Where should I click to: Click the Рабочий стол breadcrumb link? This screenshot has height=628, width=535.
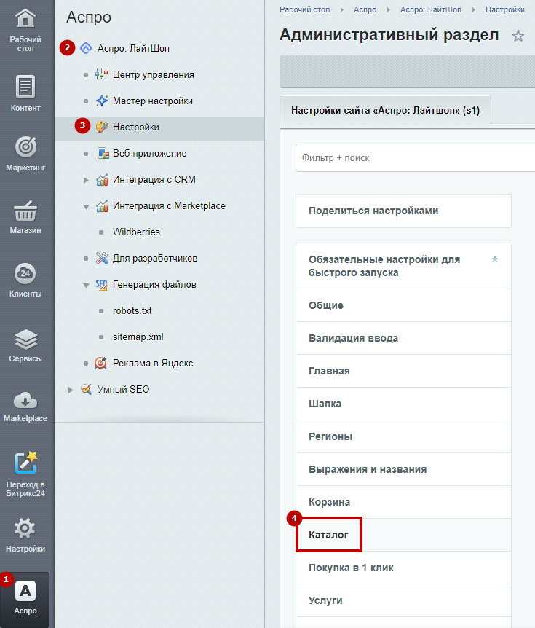pos(304,9)
